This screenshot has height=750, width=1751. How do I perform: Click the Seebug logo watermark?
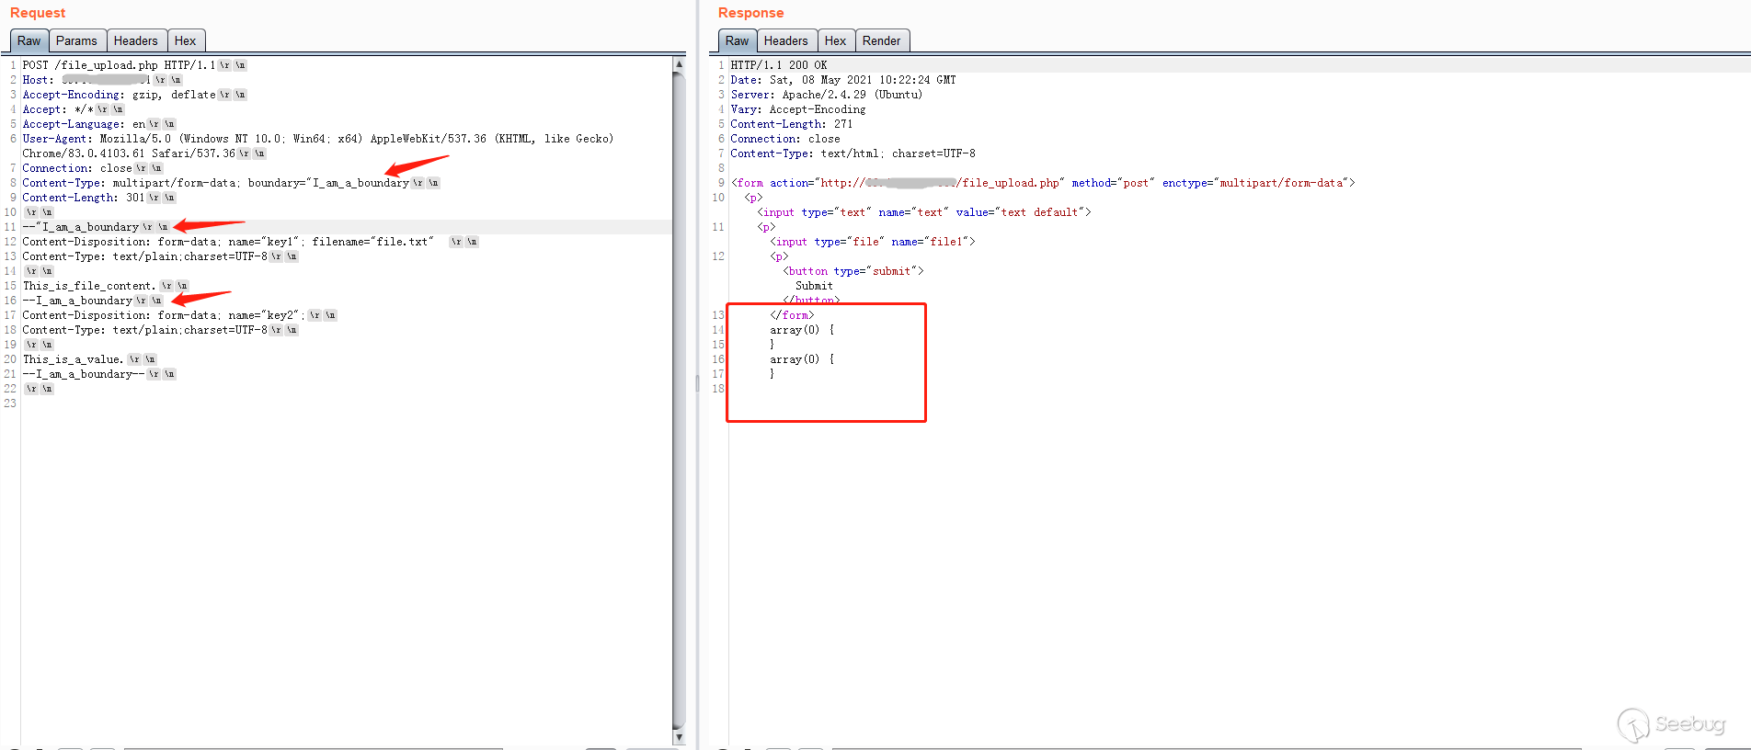[x=1671, y=724]
